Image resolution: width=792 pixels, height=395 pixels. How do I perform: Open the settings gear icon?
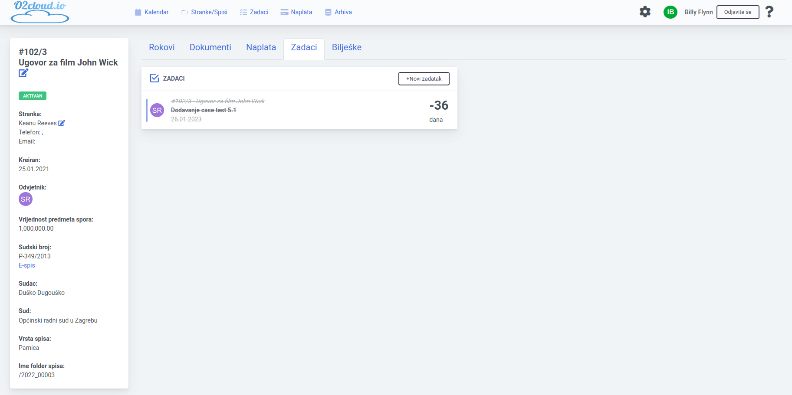coord(645,12)
